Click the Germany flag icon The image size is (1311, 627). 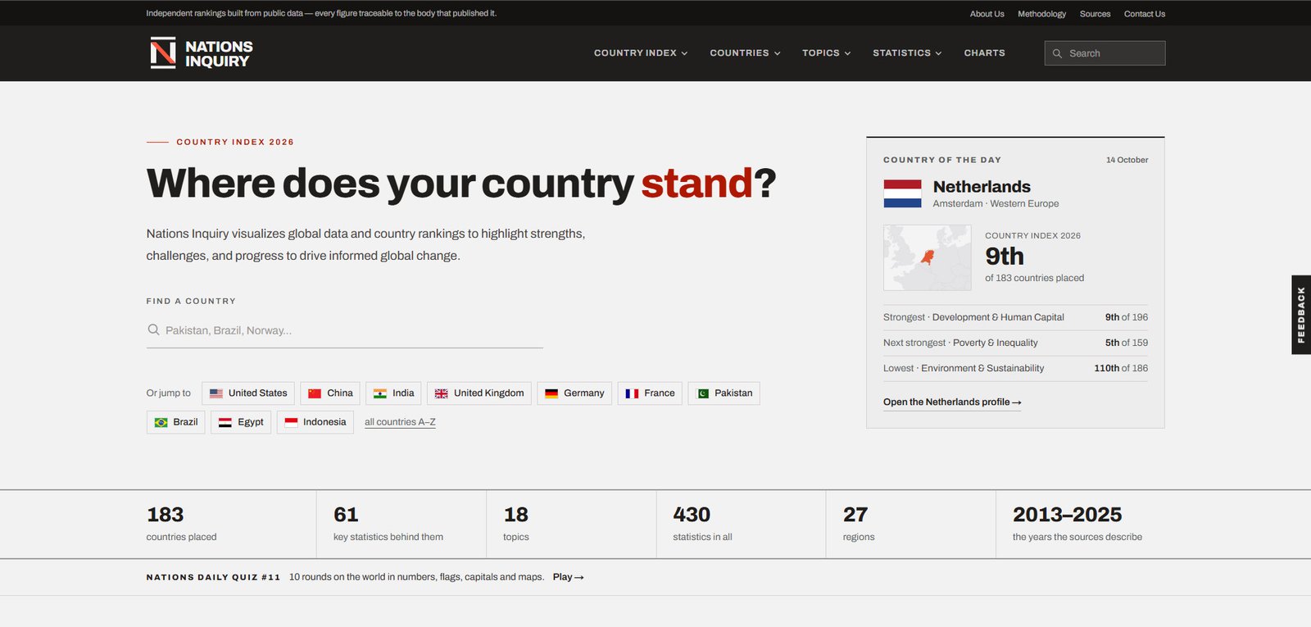tap(551, 393)
